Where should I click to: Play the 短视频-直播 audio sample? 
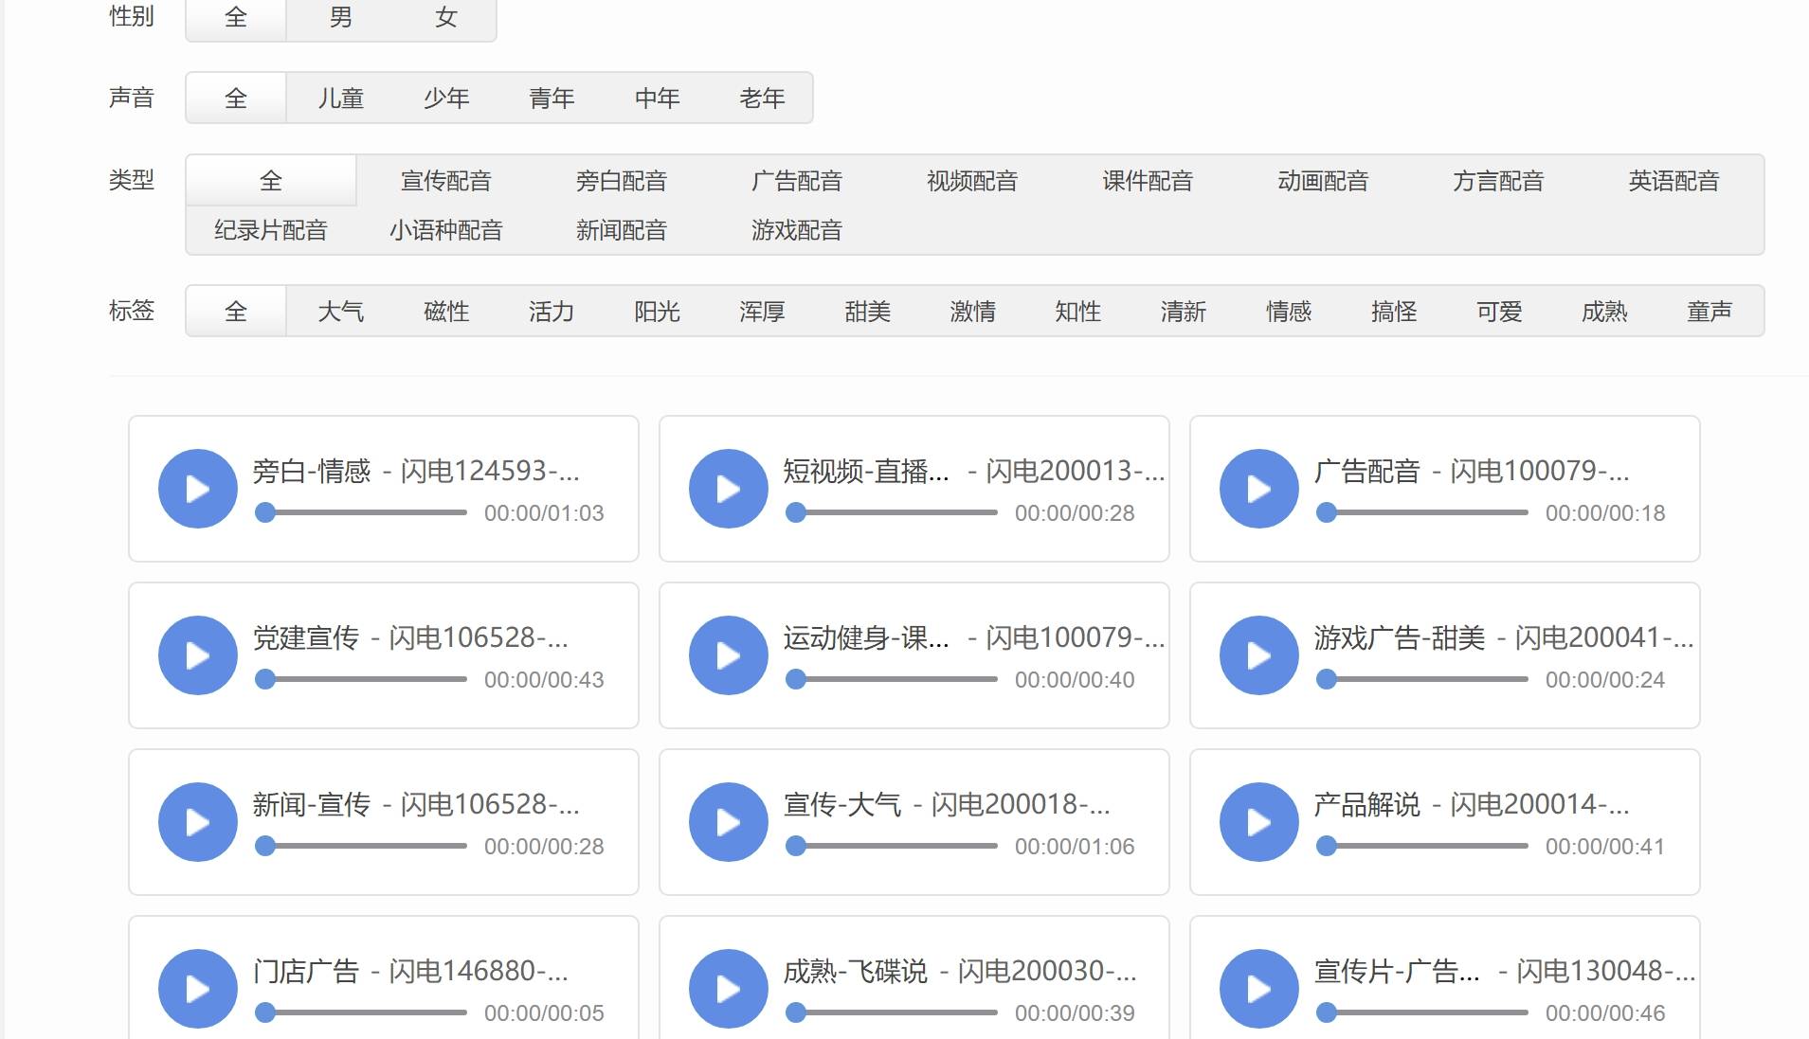(728, 489)
